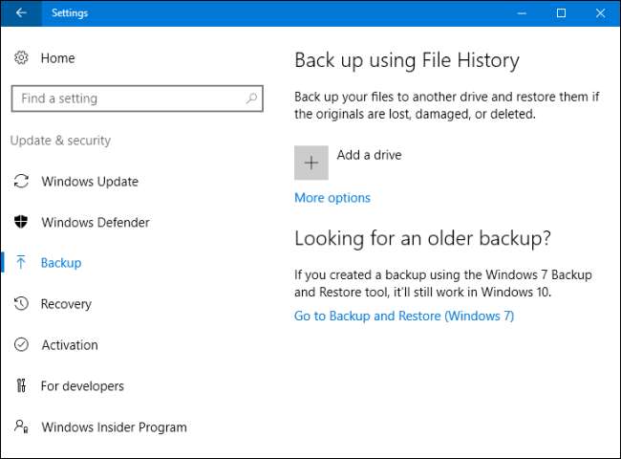Image resolution: width=621 pixels, height=459 pixels.
Task: Maximize the Settings window
Action: coord(561,12)
